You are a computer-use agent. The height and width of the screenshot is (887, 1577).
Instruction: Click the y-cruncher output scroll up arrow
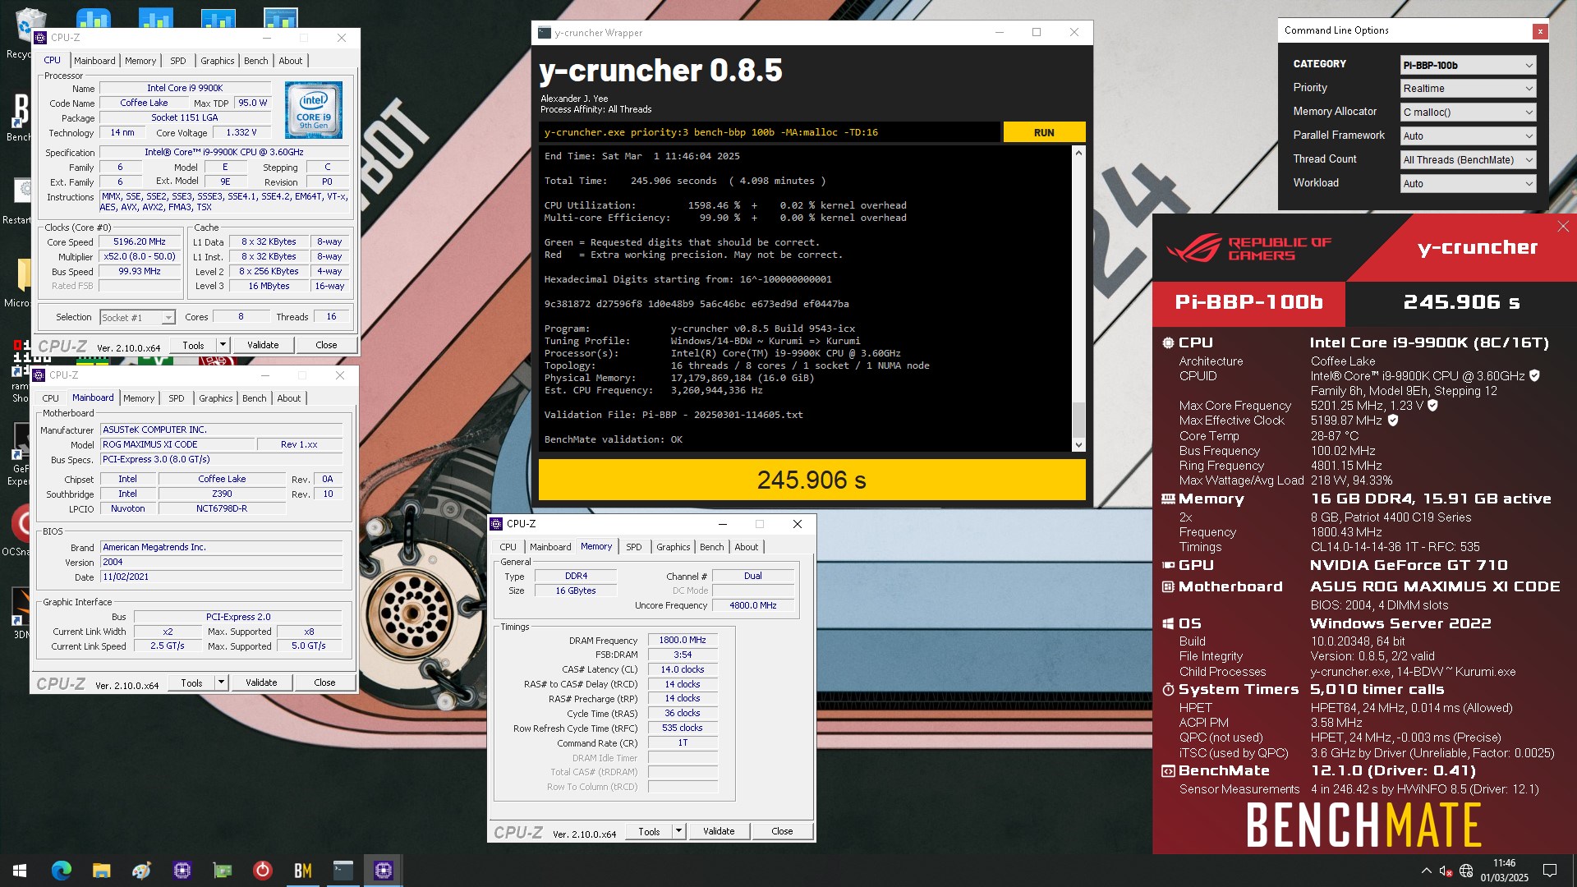pos(1078,153)
